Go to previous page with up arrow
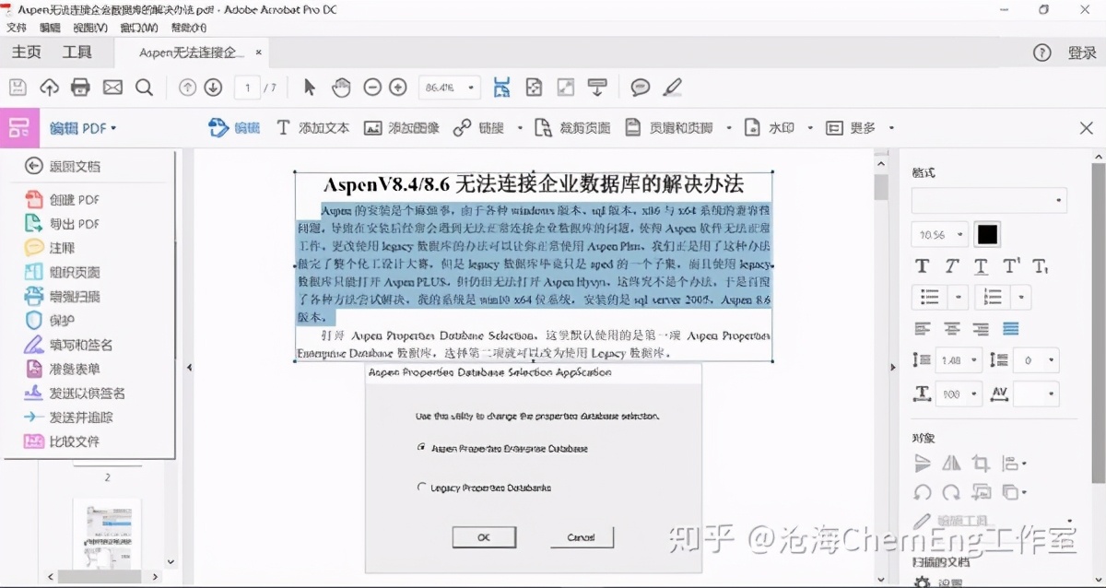Image resolution: width=1106 pixels, height=588 pixels. click(187, 88)
